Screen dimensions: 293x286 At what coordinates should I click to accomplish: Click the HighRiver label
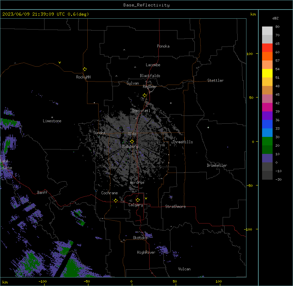[x=146, y=252]
